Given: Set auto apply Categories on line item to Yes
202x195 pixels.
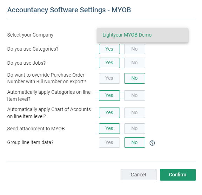Looking at the screenshot, I should pyautogui.click(x=109, y=96).
